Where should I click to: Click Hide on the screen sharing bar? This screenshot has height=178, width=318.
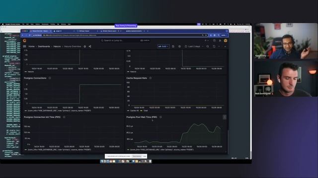click(x=145, y=156)
